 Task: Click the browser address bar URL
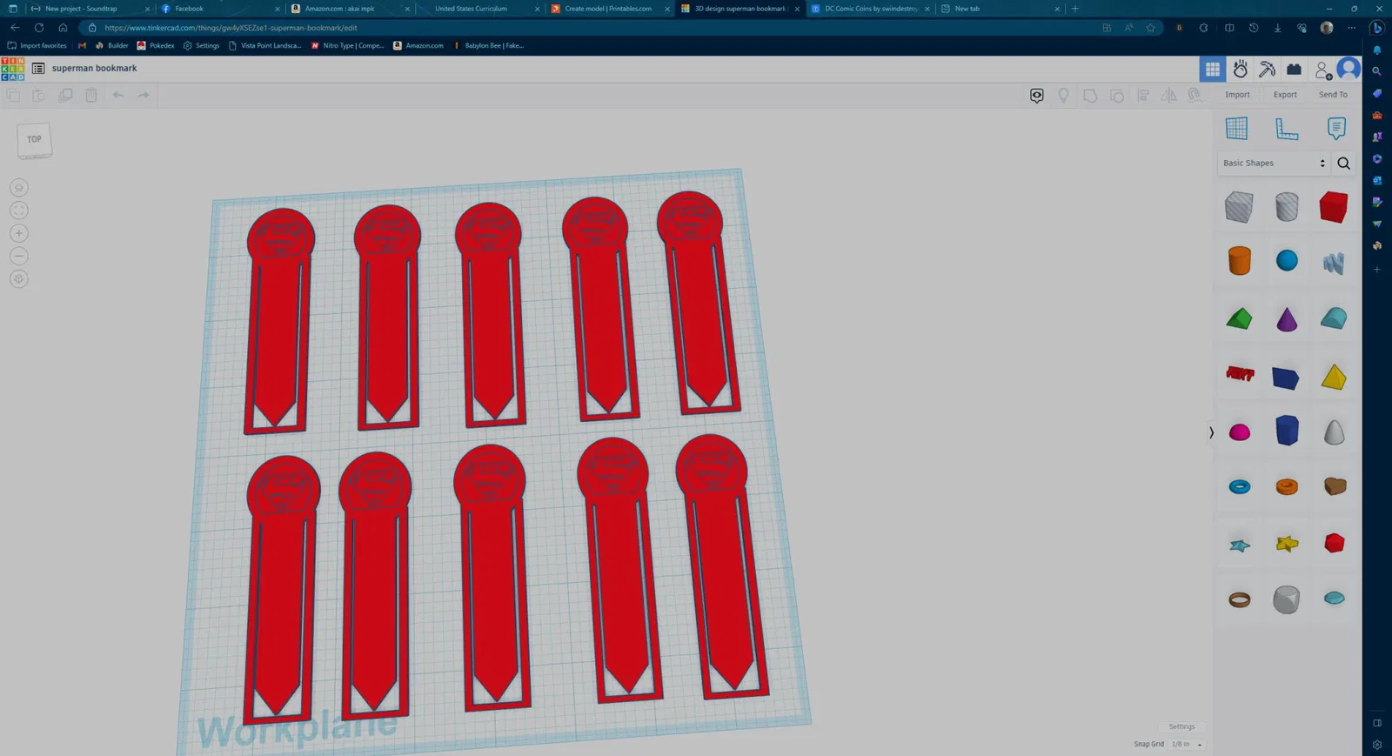(x=231, y=28)
